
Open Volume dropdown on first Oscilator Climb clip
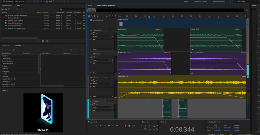[x=159, y=29]
